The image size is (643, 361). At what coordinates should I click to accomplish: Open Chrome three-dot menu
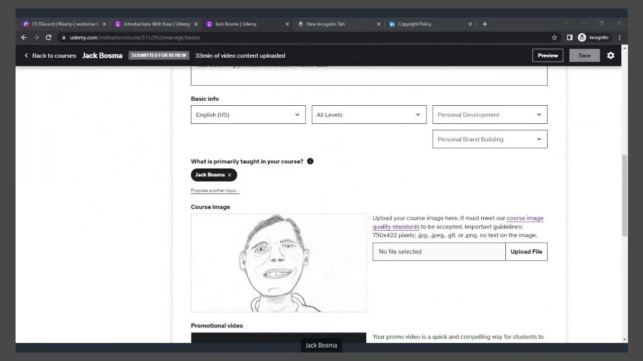(x=619, y=38)
